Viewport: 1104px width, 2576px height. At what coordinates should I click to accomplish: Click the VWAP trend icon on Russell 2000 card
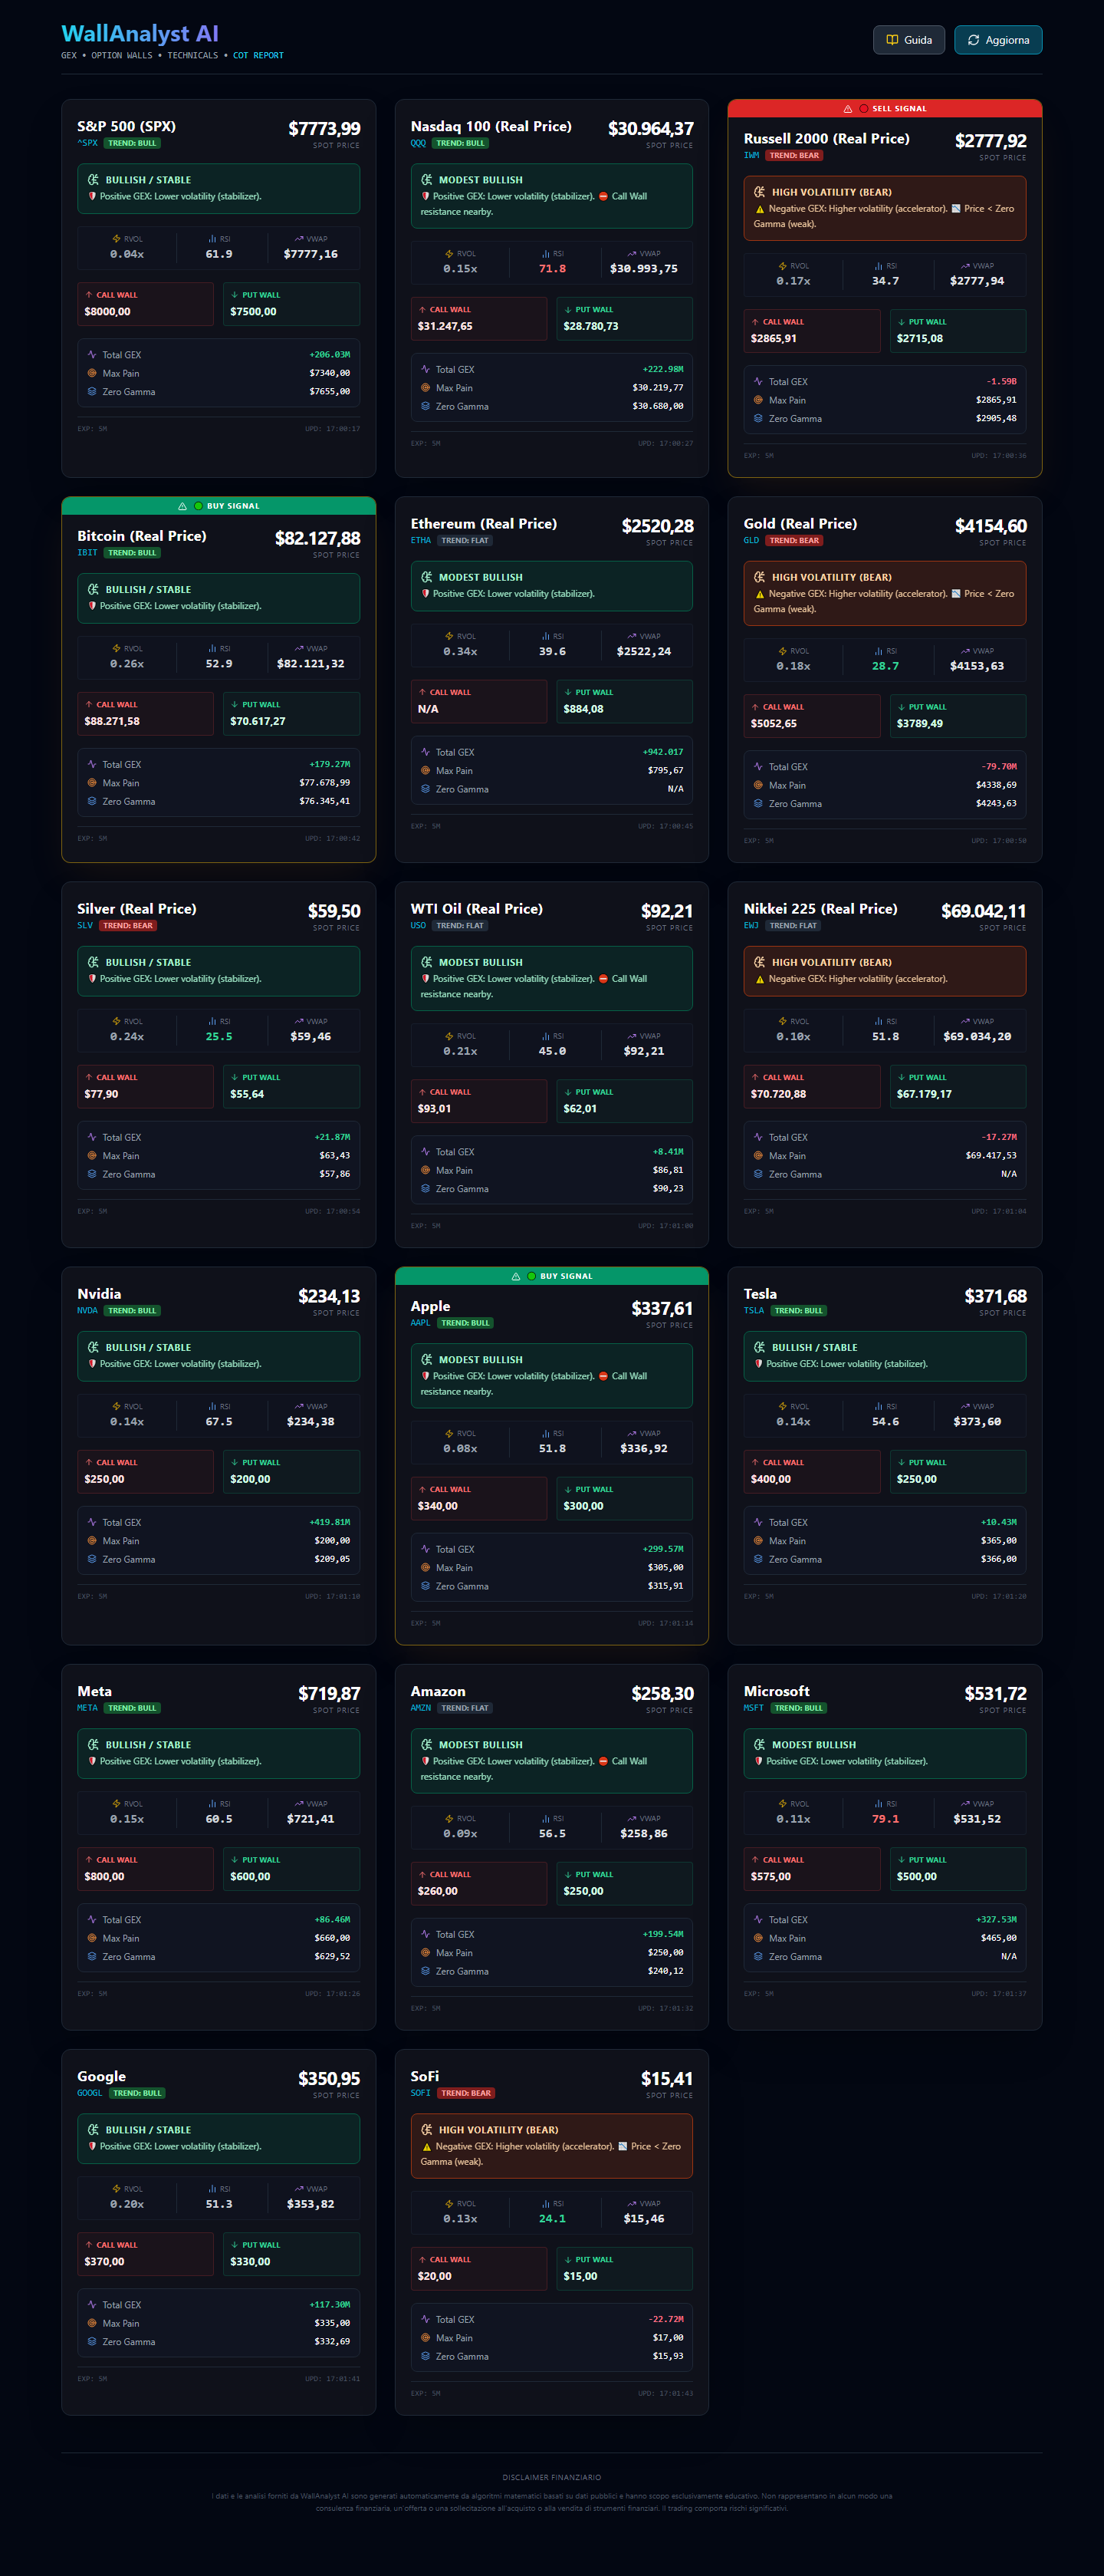(965, 266)
